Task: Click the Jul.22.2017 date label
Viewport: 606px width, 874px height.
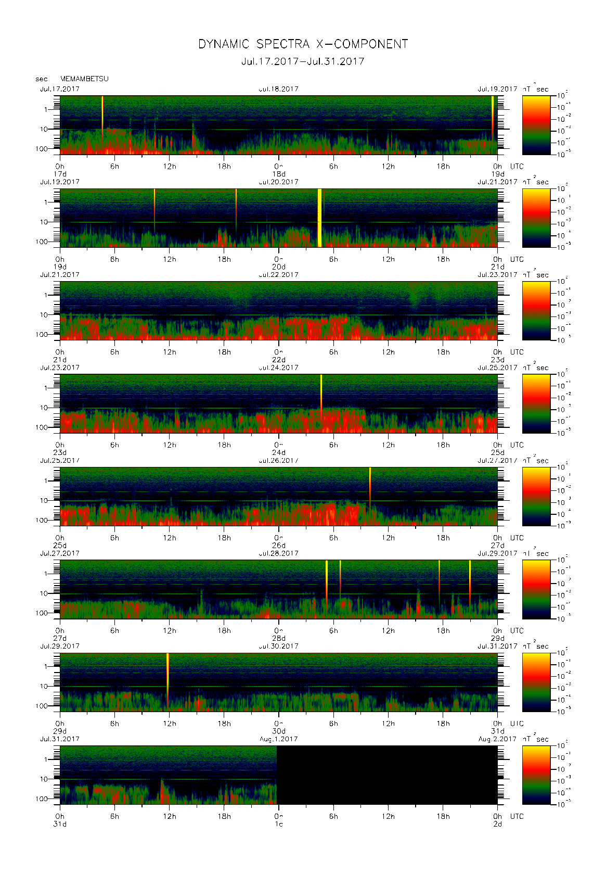Action: click(x=279, y=275)
